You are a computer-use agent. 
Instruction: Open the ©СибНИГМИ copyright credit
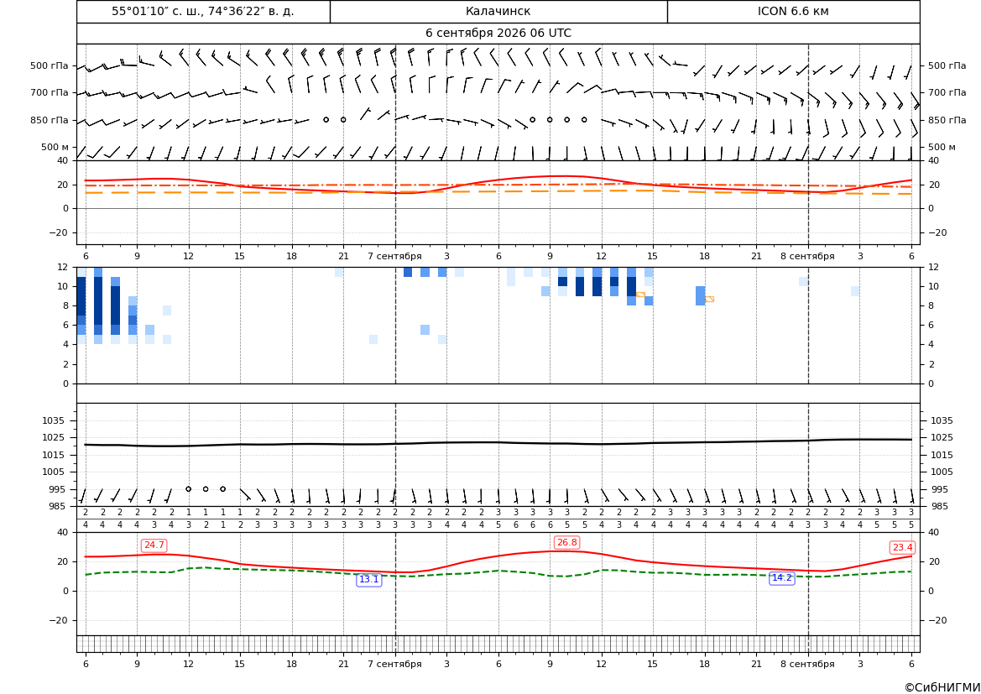pyautogui.click(x=942, y=687)
